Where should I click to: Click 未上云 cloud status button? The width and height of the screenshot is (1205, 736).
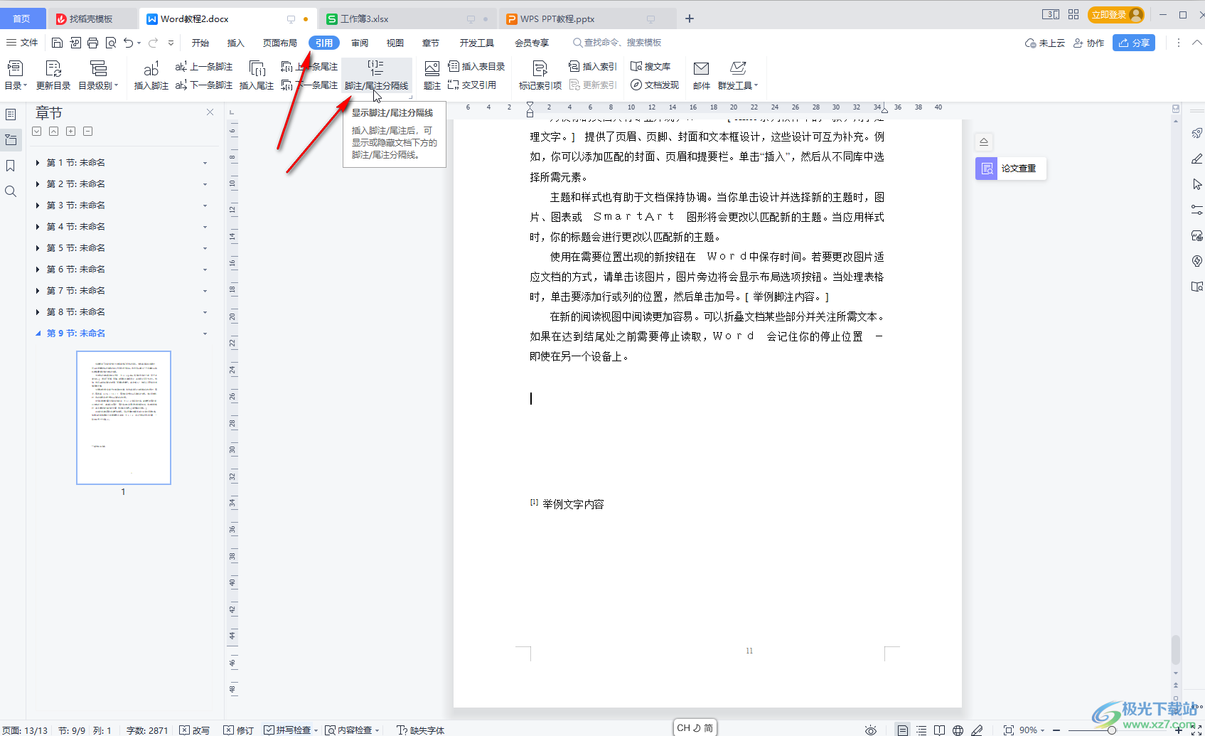pos(1045,43)
